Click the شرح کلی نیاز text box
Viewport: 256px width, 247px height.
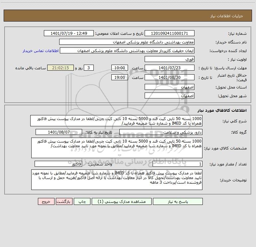(x=116, y=121)
